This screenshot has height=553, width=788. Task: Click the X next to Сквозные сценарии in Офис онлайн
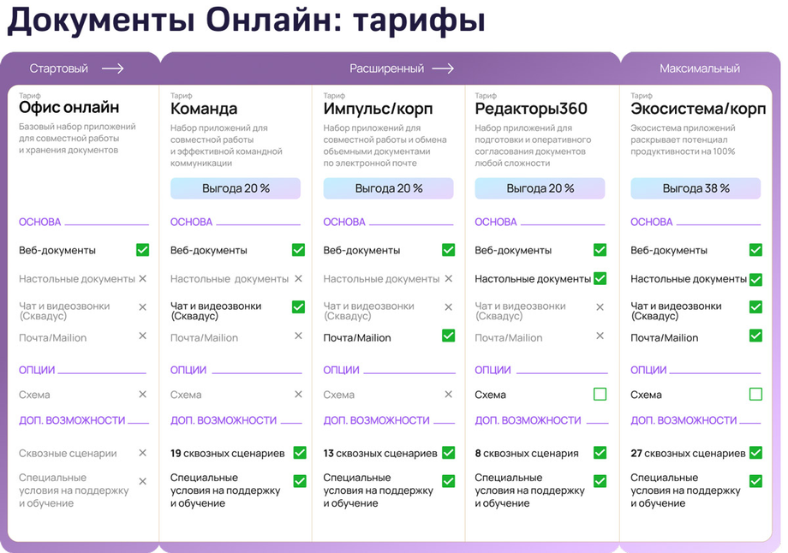click(143, 453)
